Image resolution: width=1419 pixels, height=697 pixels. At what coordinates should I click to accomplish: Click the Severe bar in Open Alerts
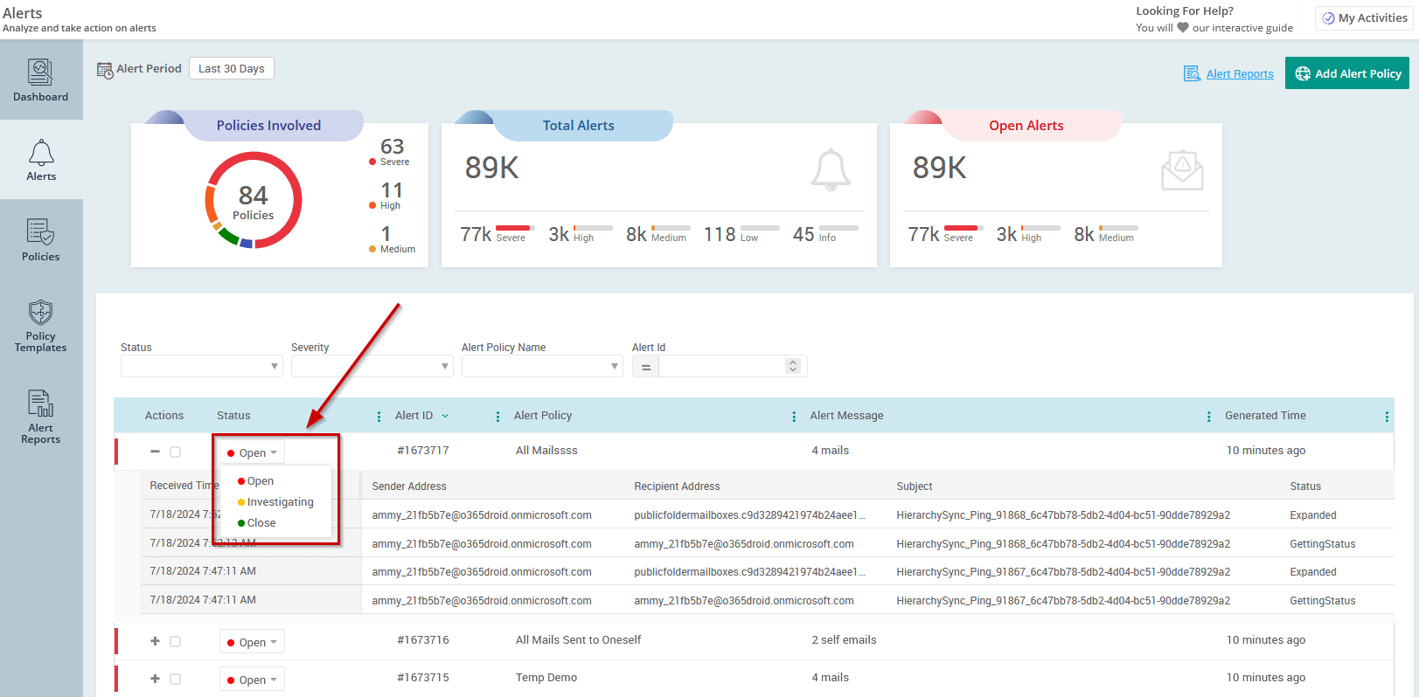[x=963, y=228]
